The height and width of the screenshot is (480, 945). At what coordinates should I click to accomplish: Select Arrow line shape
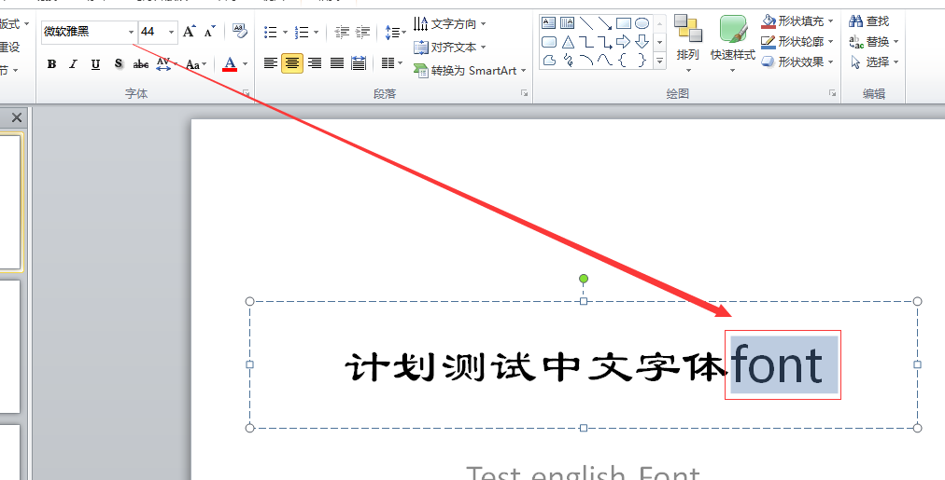[x=604, y=23]
